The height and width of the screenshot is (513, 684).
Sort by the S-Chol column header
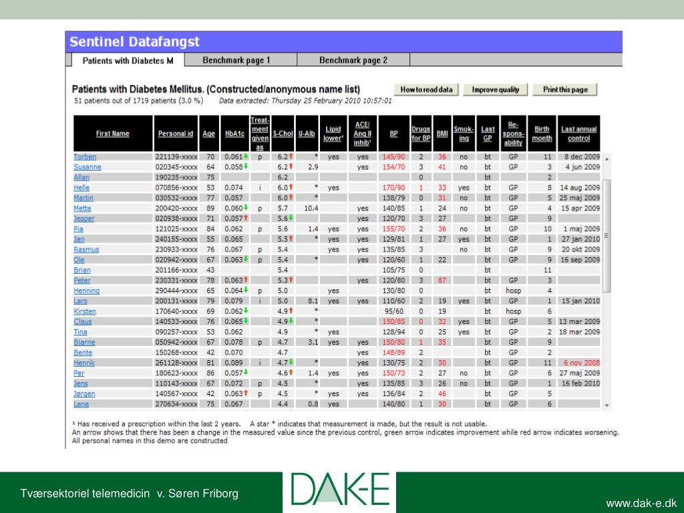pyautogui.click(x=283, y=134)
